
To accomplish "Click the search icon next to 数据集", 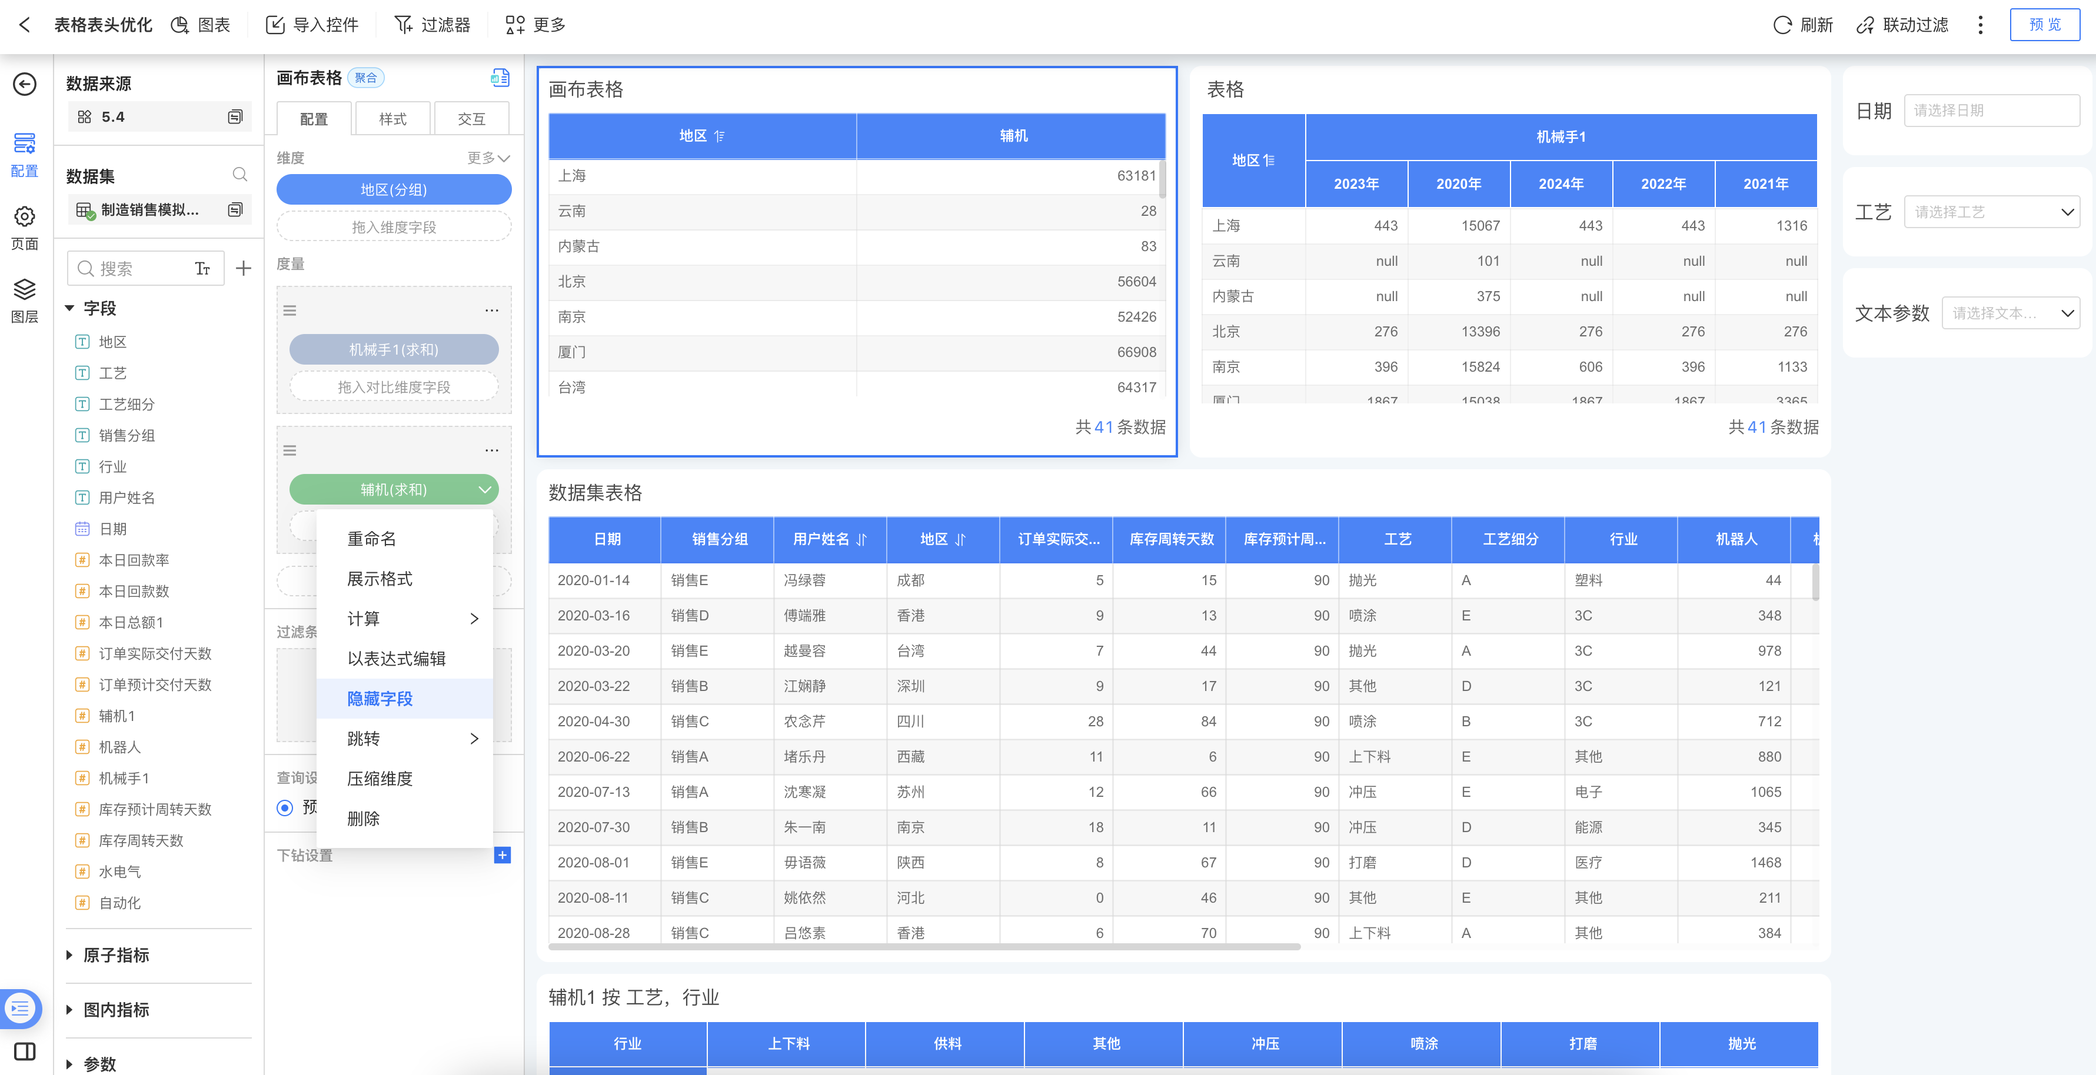I will 239,175.
